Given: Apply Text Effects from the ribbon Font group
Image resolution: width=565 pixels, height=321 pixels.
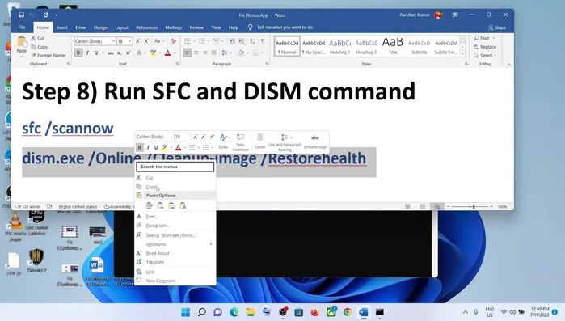Looking at the screenshot, I should tap(140, 53).
